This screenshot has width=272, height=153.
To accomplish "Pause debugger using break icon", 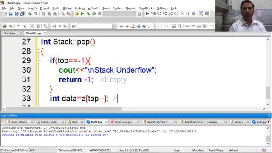I will coord(187,14).
